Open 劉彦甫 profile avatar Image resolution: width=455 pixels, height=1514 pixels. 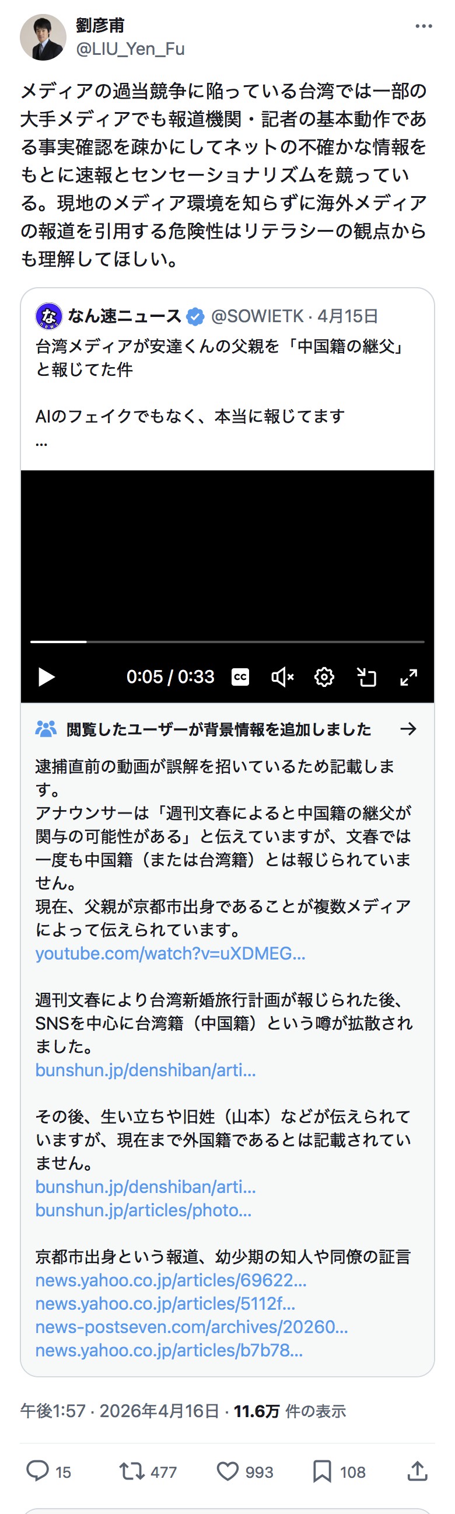point(43,37)
